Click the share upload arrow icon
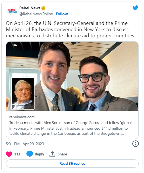The image size is (144, 173). click(x=52, y=154)
